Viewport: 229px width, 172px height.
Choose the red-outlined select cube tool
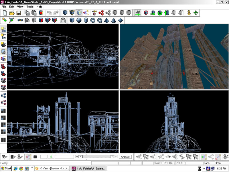tap(146, 13)
